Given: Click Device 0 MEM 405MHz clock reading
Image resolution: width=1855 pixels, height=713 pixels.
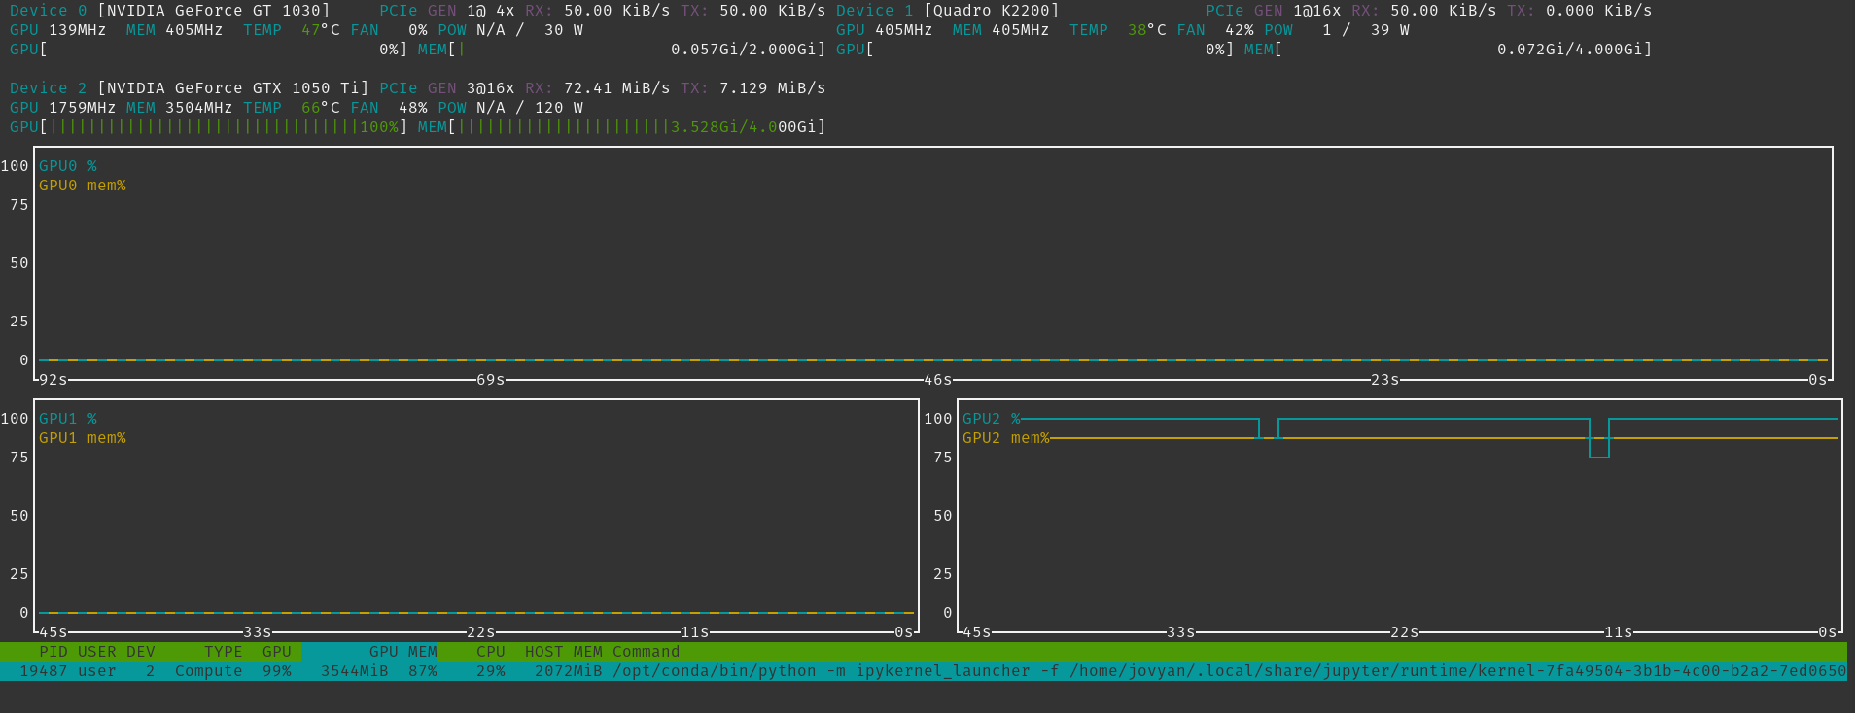Looking at the screenshot, I should click(x=175, y=30).
